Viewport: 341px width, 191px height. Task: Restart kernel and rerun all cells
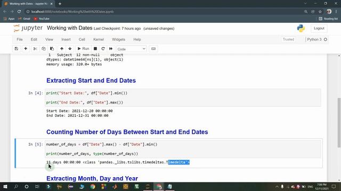111,49
